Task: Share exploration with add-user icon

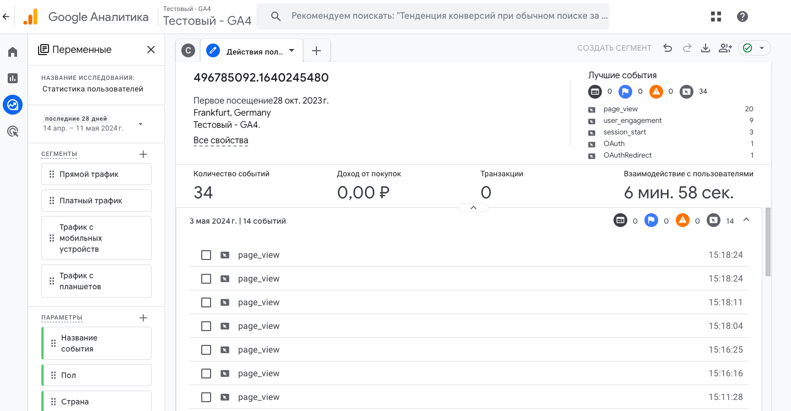Action: (x=725, y=48)
